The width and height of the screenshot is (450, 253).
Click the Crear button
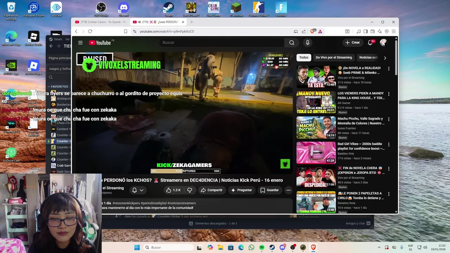[353, 43]
